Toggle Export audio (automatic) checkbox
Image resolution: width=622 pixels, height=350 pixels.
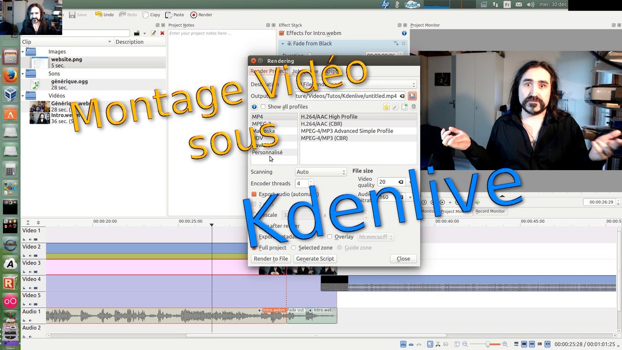[254, 194]
